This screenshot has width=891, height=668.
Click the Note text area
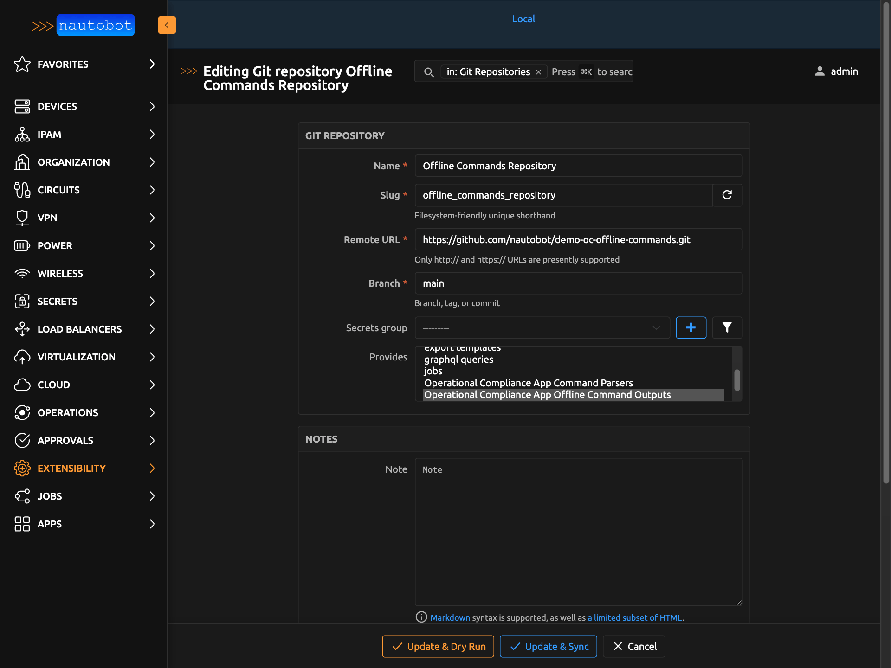(578, 532)
